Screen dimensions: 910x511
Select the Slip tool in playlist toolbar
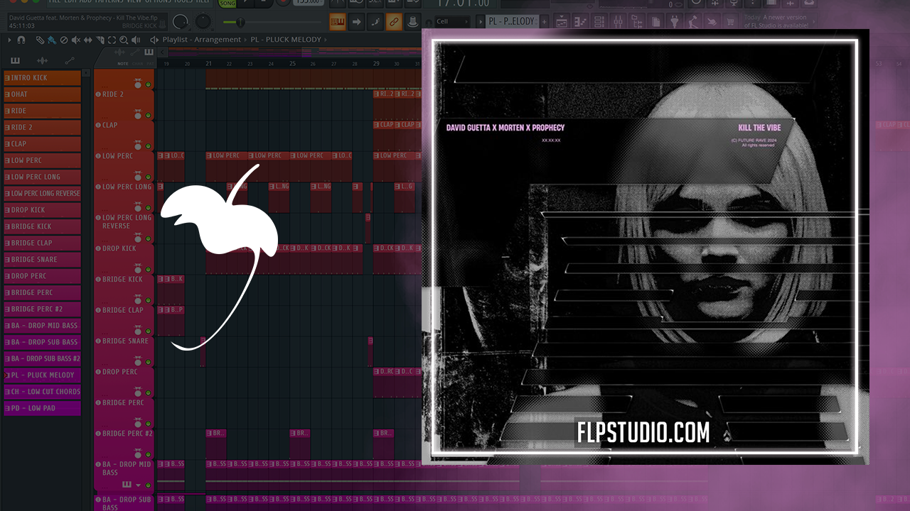87,40
